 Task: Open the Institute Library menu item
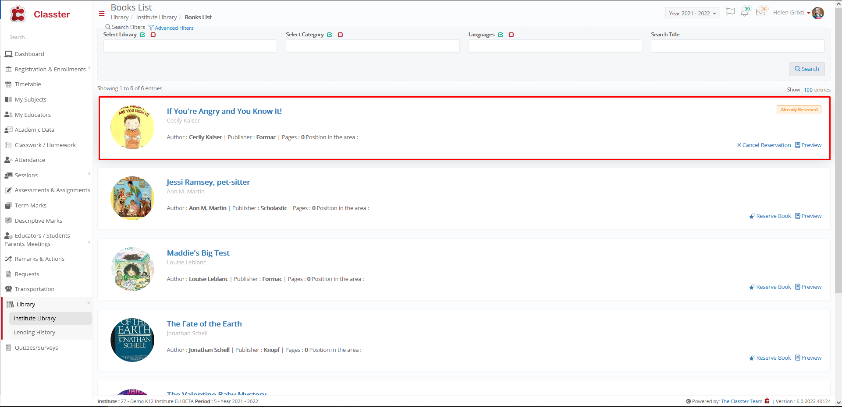50,319
